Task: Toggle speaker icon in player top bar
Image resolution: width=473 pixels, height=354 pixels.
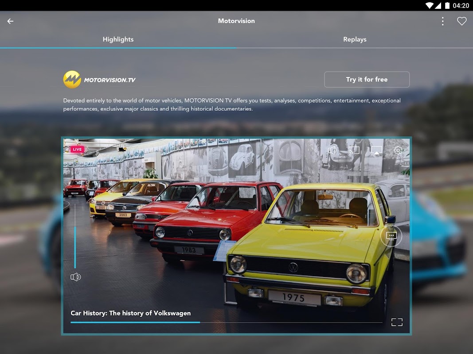Action: click(x=332, y=150)
